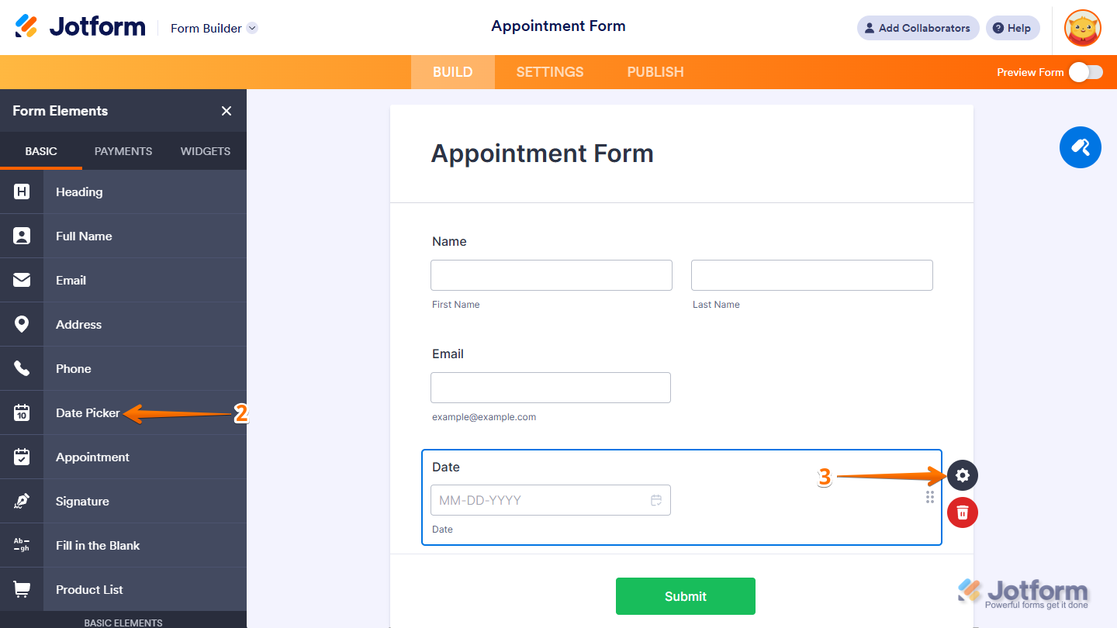Enable the Preview Form toggle

click(x=1086, y=71)
